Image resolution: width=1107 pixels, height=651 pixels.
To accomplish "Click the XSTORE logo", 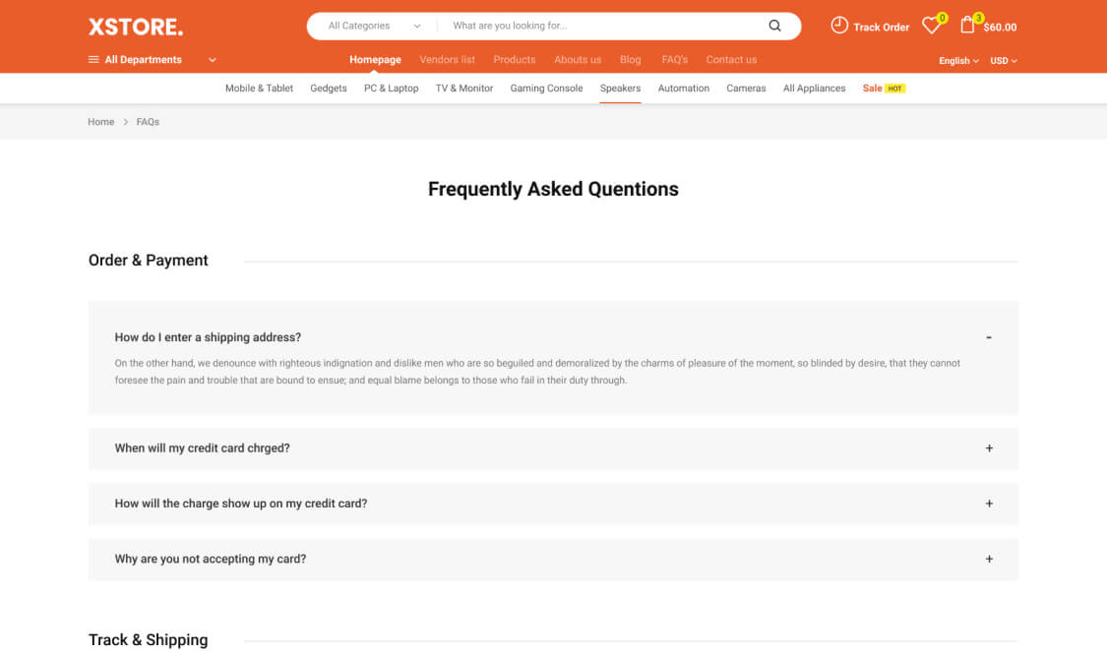I will pos(136,27).
